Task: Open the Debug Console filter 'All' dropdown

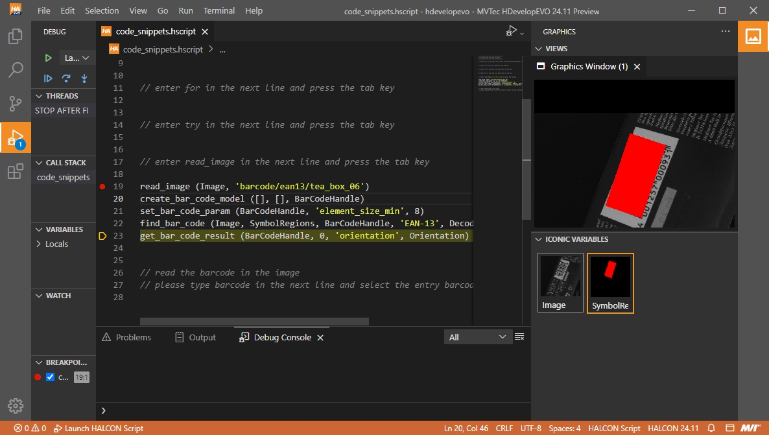Action: click(477, 337)
